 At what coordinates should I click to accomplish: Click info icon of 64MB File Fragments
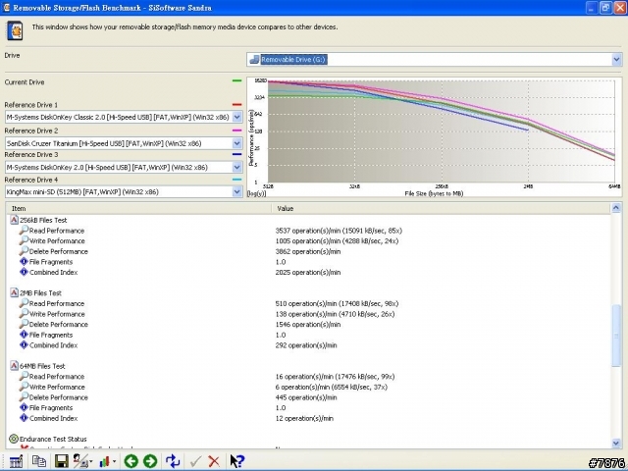coord(24,407)
